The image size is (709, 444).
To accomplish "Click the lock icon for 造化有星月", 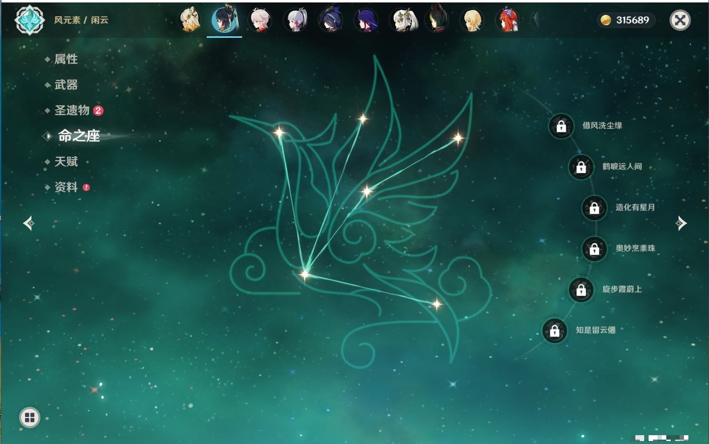I will point(594,208).
